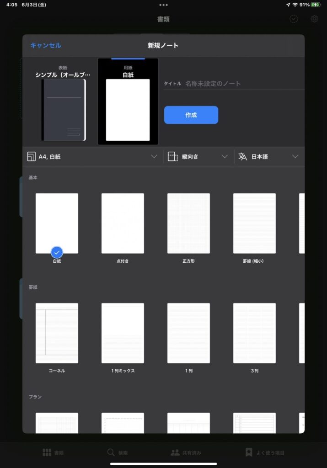Tap the 書類 documents grid icon

pyautogui.click(x=47, y=452)
